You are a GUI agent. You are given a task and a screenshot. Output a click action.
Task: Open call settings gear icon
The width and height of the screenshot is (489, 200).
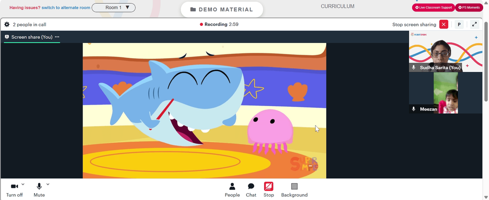(x=7, y=24)
